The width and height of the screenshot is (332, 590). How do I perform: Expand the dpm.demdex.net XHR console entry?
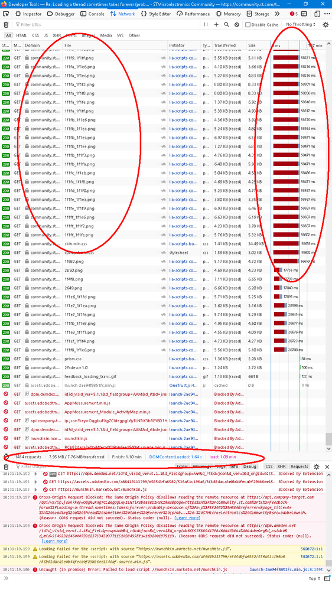pyautogui.click(x=36, y=474)
